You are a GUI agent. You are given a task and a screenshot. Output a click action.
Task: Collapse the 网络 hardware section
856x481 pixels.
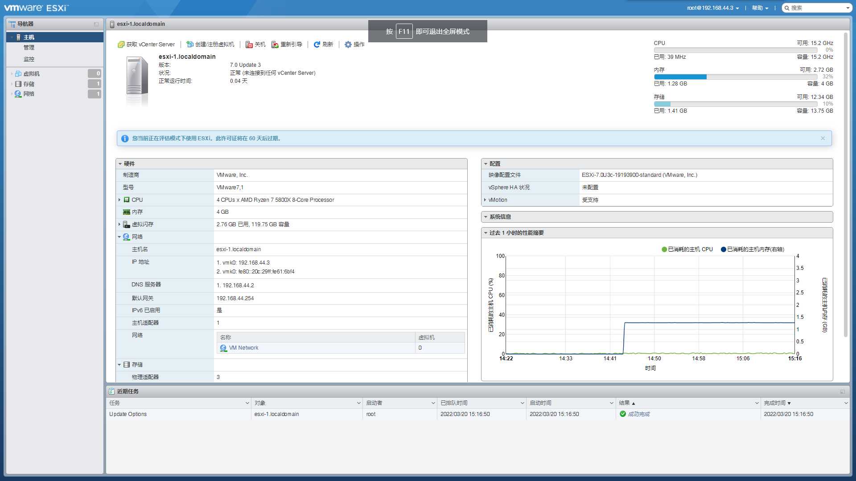click(119, 237)
